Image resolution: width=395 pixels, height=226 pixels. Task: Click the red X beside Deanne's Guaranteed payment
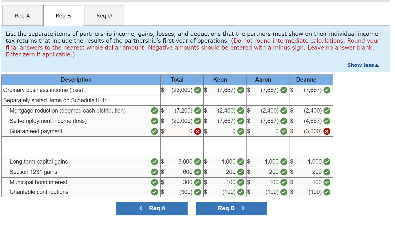(327, 131)
